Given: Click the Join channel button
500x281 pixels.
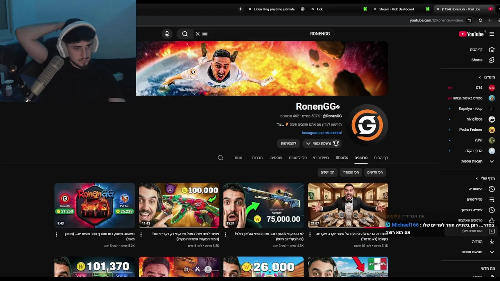Looking at the screenshot, I should 288,143.
